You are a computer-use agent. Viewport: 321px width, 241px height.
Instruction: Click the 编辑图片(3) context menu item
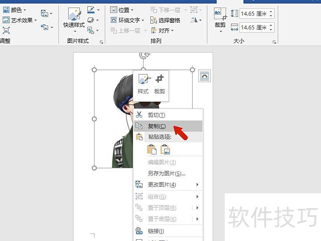click(168, 162)
